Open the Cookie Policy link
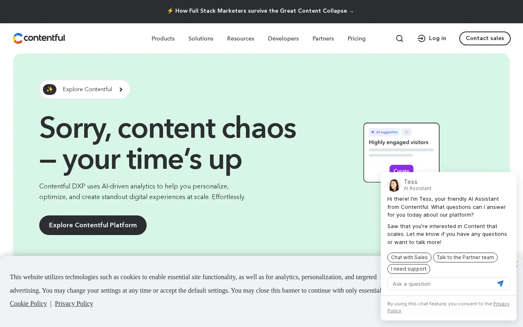The width and height of the screenshot is (523, 327). pyautogui.click(x=28, y=303)
